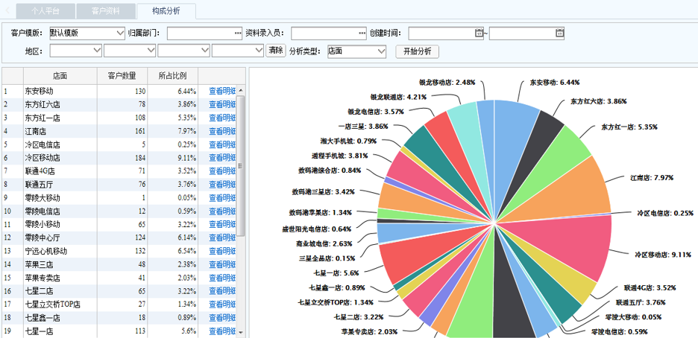Click the table scrollbar up arrow
Viewport: 698px width, 338px height.
241,90
